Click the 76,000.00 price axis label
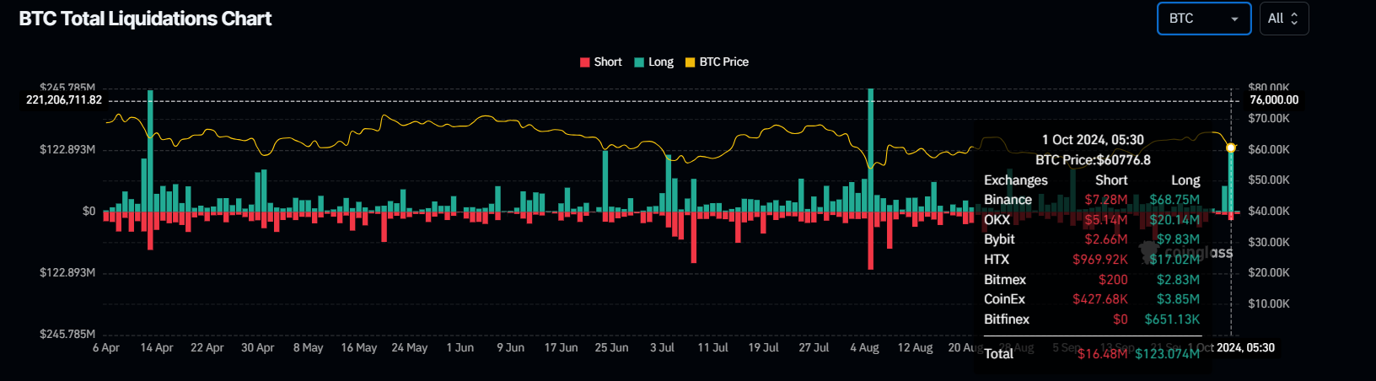Image resolution: width=1376 pixels, height=381 pixels. [x=1273, y=99]
